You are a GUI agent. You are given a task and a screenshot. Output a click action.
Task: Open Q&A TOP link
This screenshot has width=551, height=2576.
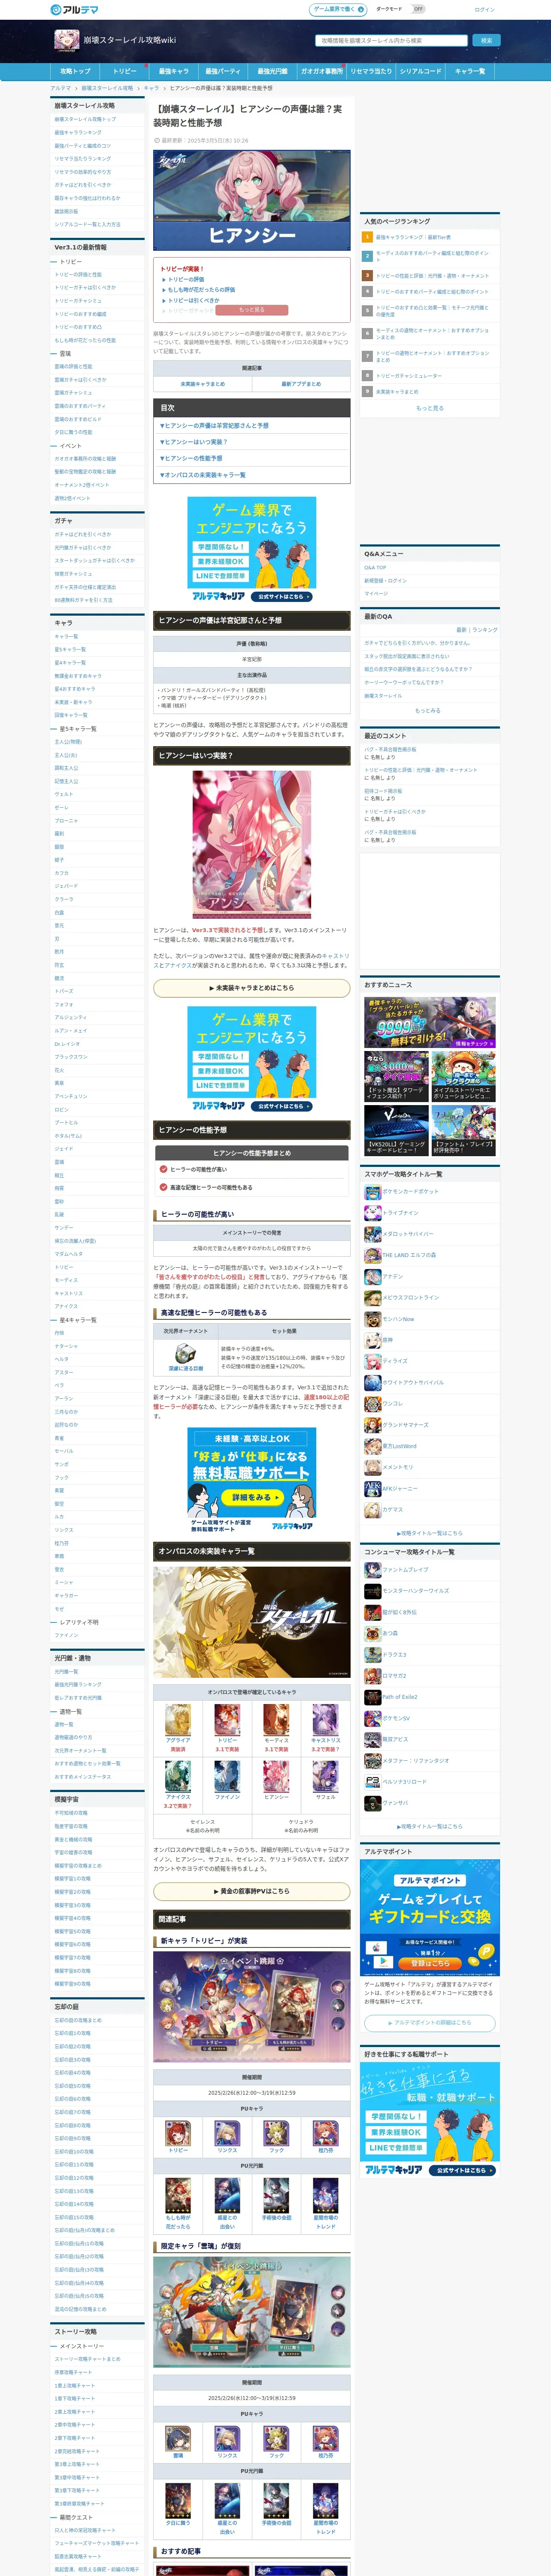(x=375, y=567)
